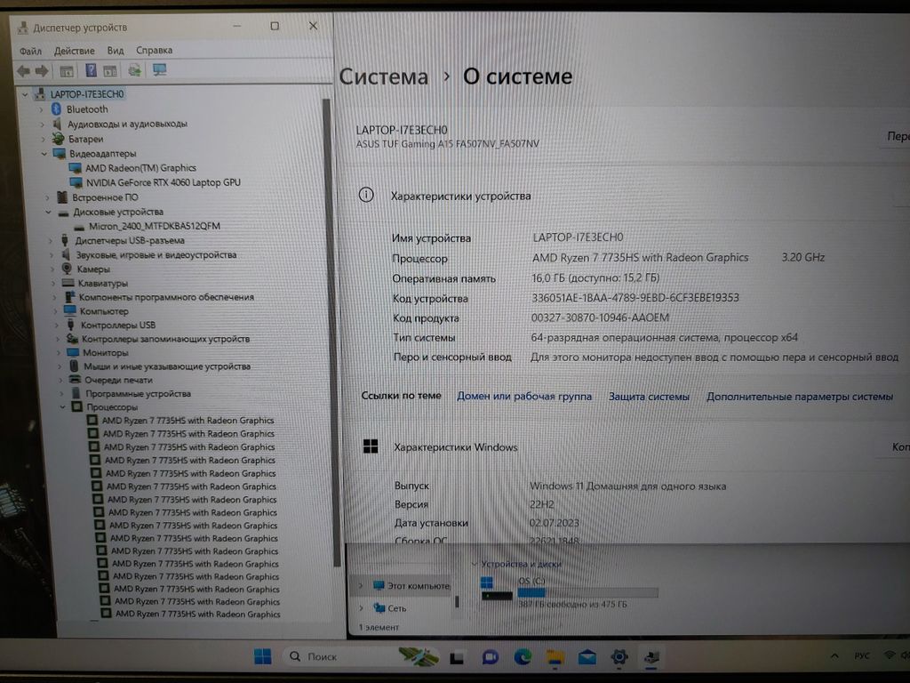The height and width of the screenshot is (683, 910).
Task: Click the Домен или рабочая группа link
Action: click(x=524, y=397)
